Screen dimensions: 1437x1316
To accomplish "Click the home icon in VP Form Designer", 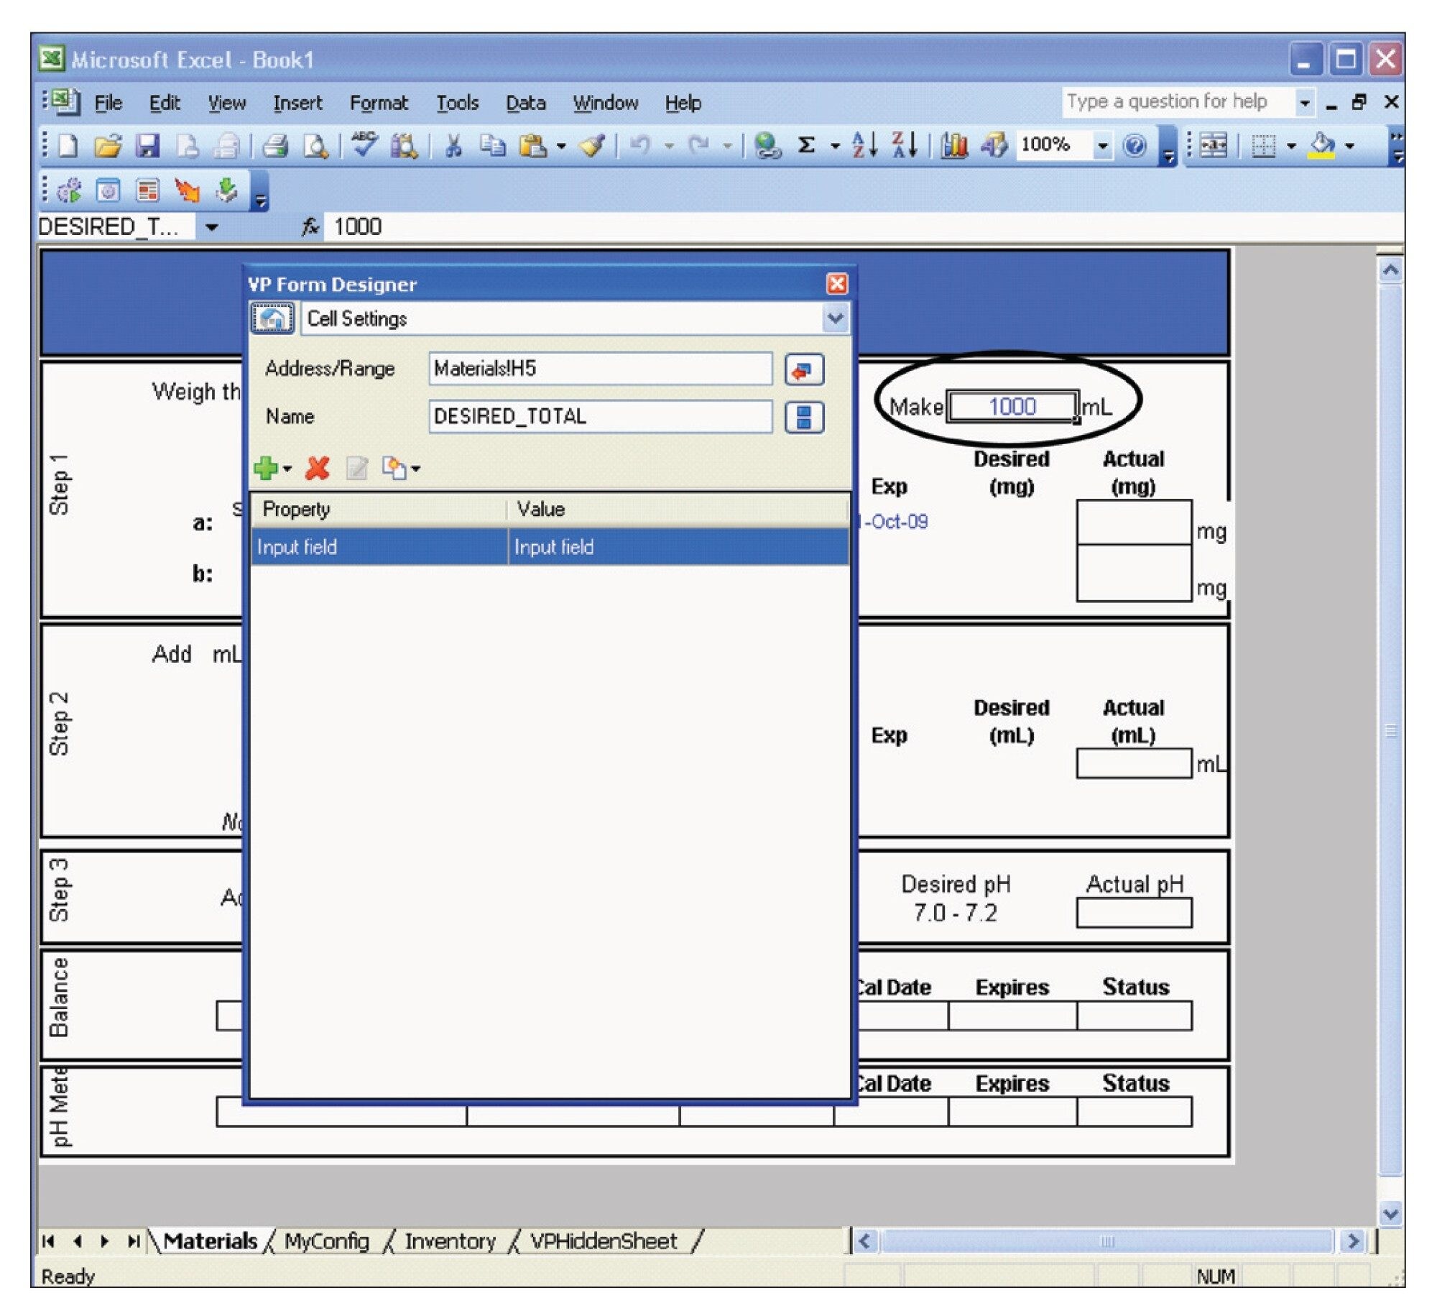I will (272, 318).
